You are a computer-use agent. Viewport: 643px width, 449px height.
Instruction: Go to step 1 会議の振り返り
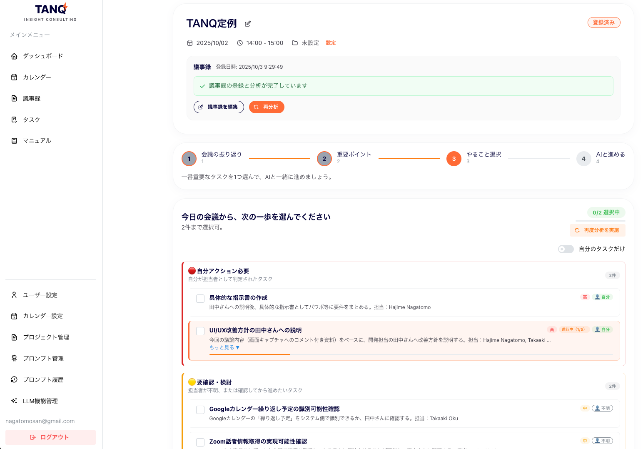pos(189,159)
